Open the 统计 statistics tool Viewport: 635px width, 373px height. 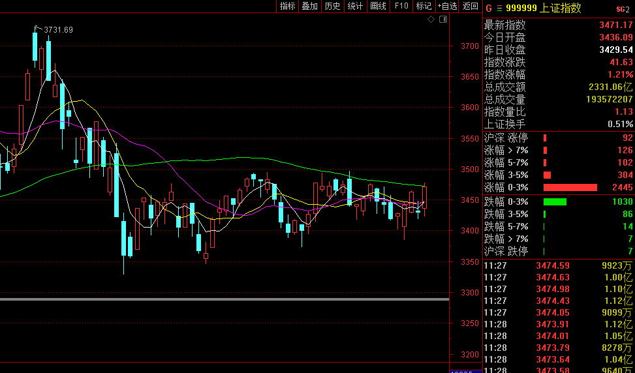355,6
